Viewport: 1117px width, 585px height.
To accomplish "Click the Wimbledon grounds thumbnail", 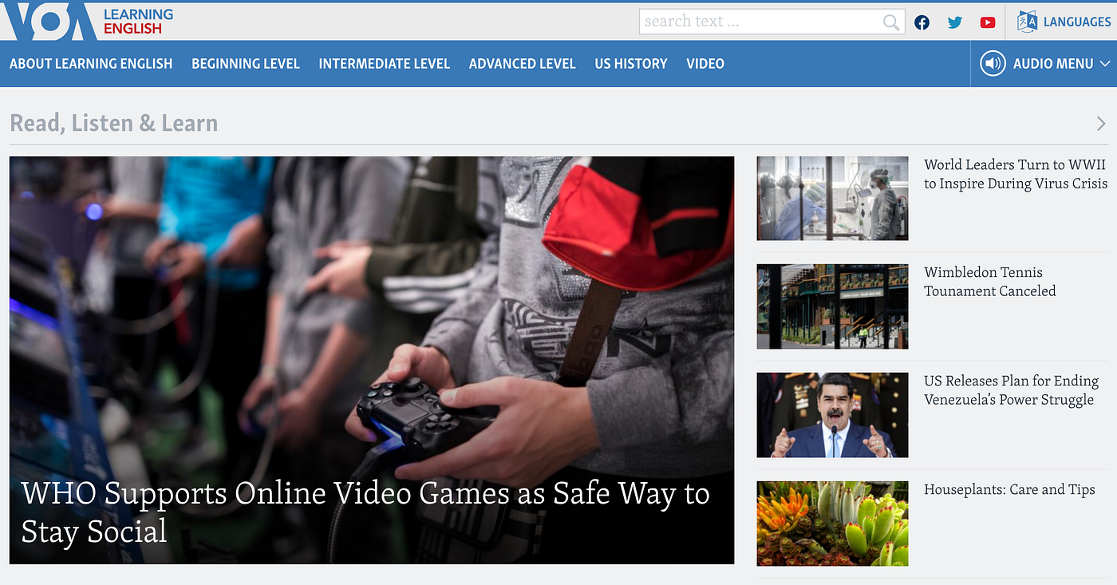I will (832, 306).
